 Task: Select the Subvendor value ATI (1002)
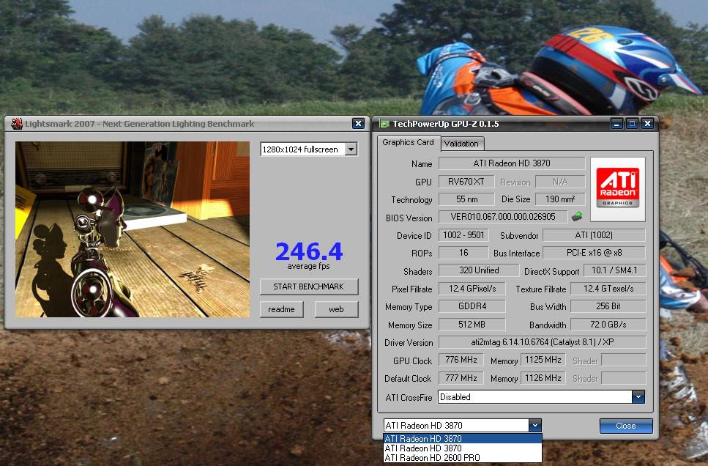coord(594,235)
